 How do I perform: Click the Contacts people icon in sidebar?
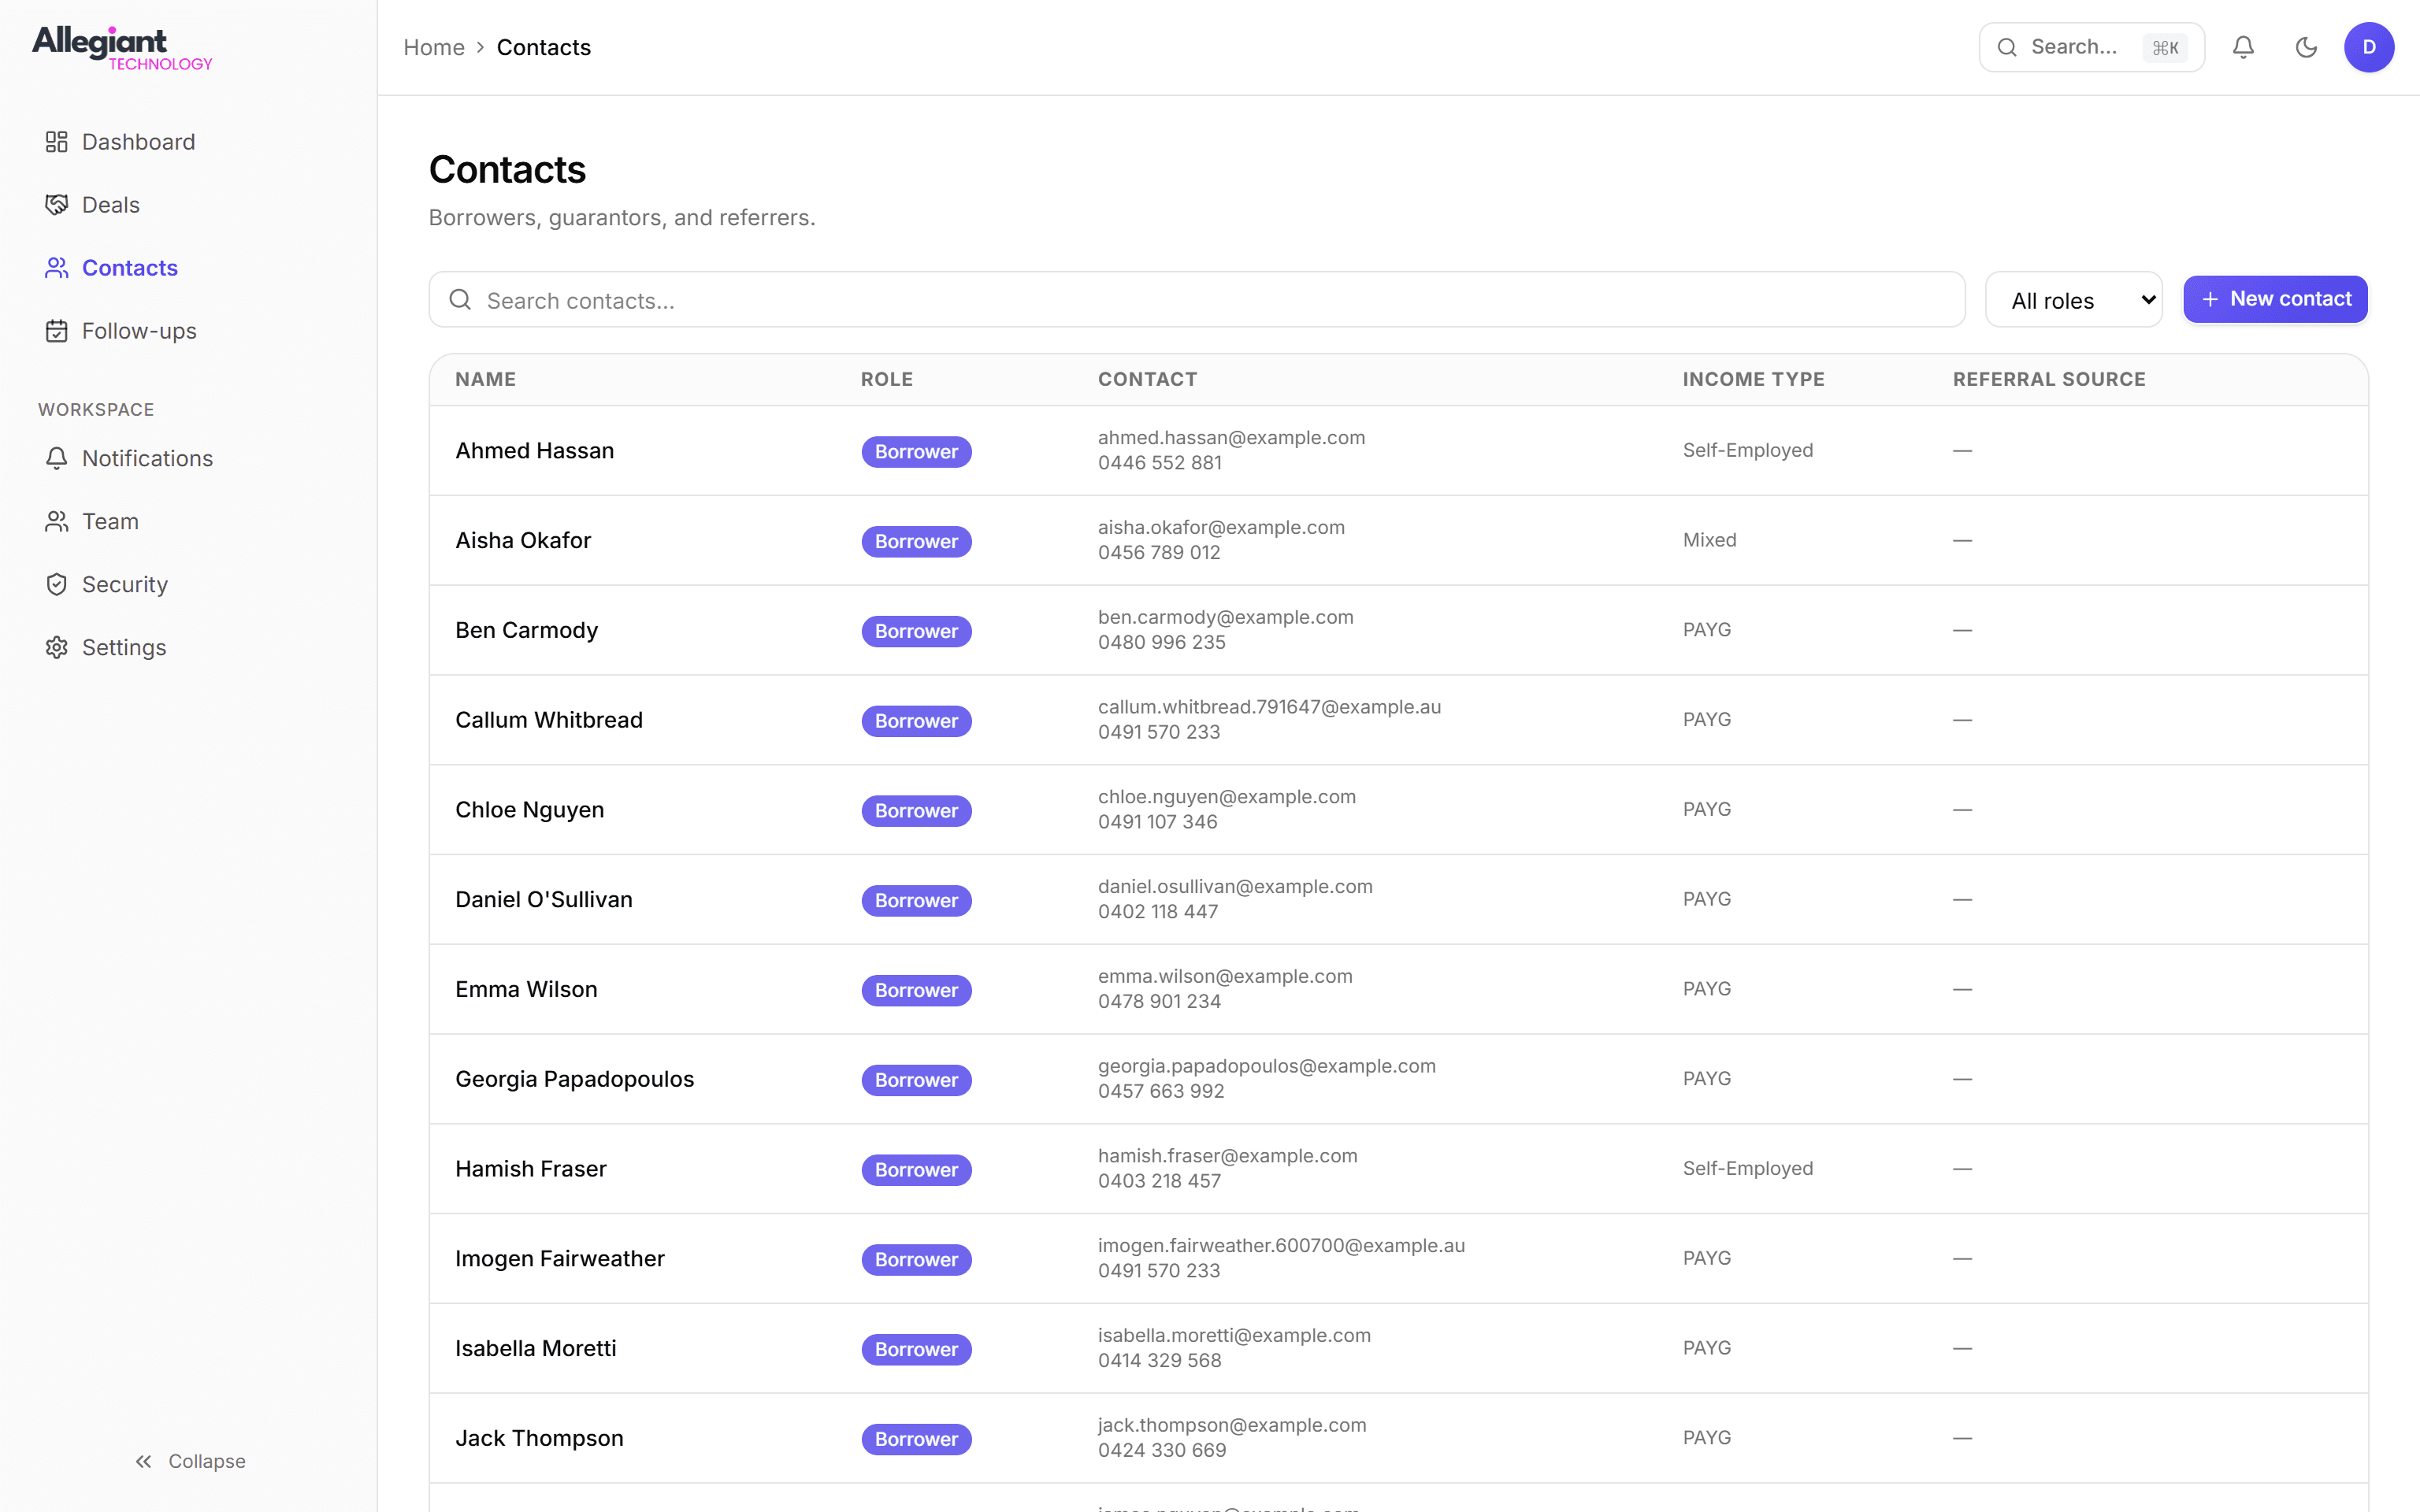point(56,268)
